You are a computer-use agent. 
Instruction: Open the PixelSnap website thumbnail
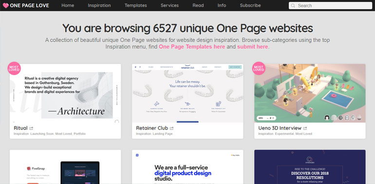(65, 167)
